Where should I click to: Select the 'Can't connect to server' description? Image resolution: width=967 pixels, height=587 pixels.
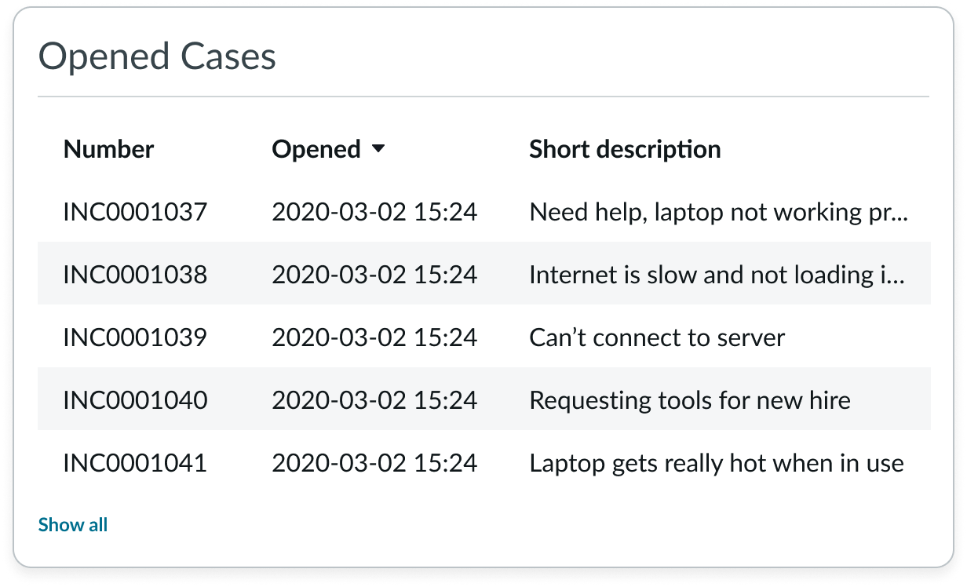(x=657, y=337)
